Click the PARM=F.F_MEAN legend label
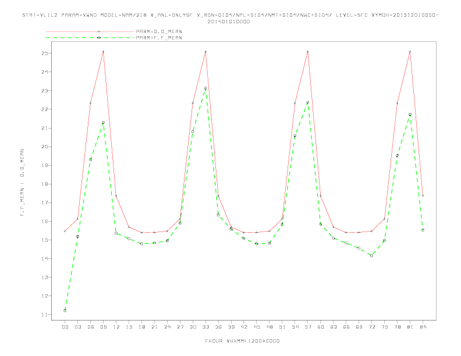The image size is (461, 356). [x=159, y=38]
